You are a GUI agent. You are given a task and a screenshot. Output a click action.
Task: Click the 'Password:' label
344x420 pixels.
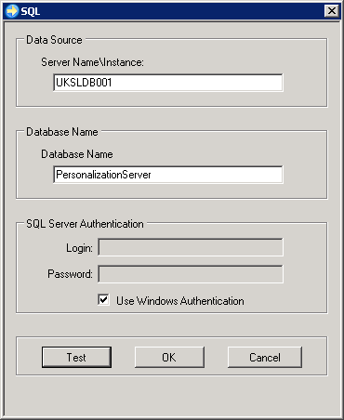(x=70, y=274)
